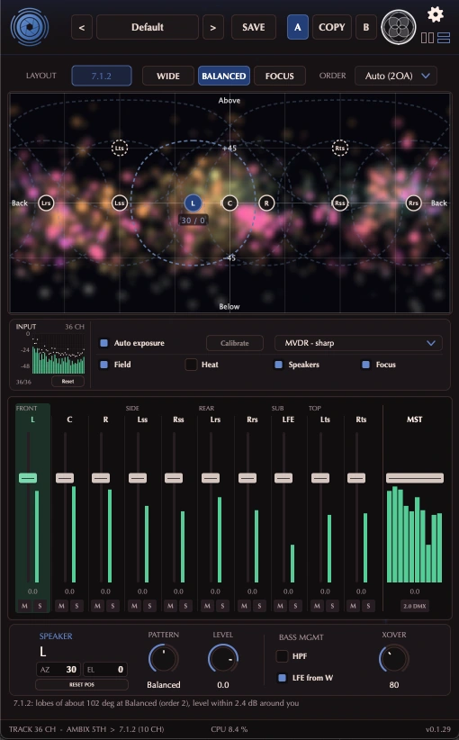
Task: Click the RESET POS button
Action: pos(82,684)
